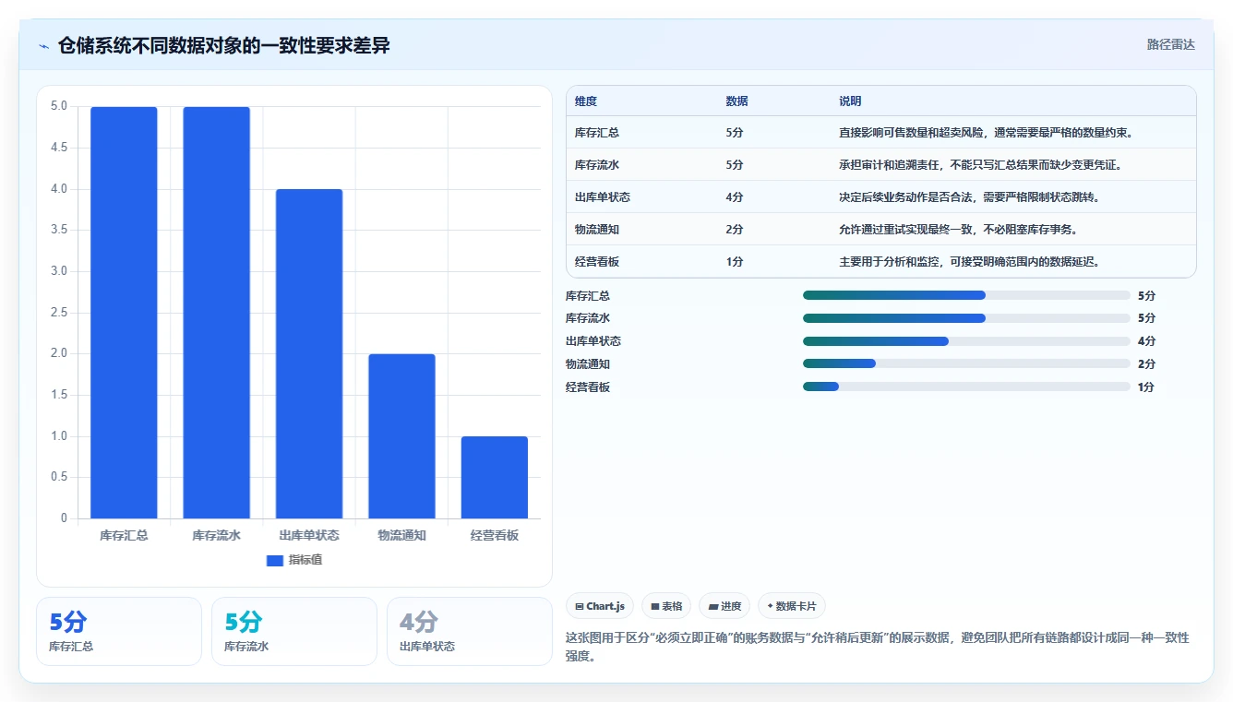The image size is (1233, 702).
Task: Click the 1分 score in the 经营看板 table row
Action: 735,262
